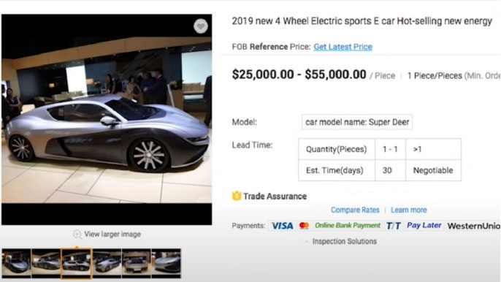The width and height of the screenshot is (501, 282).
Task: Select the highlighted third car thumbnail
Action: (x=76, y=263)
